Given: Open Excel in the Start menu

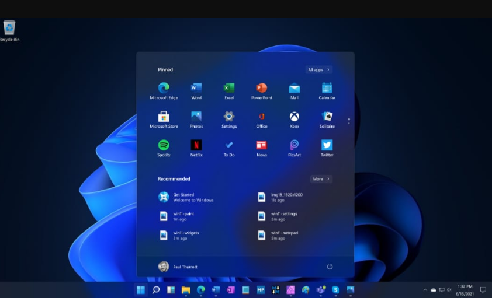Looking at the screenshot, I should (228, 91).
